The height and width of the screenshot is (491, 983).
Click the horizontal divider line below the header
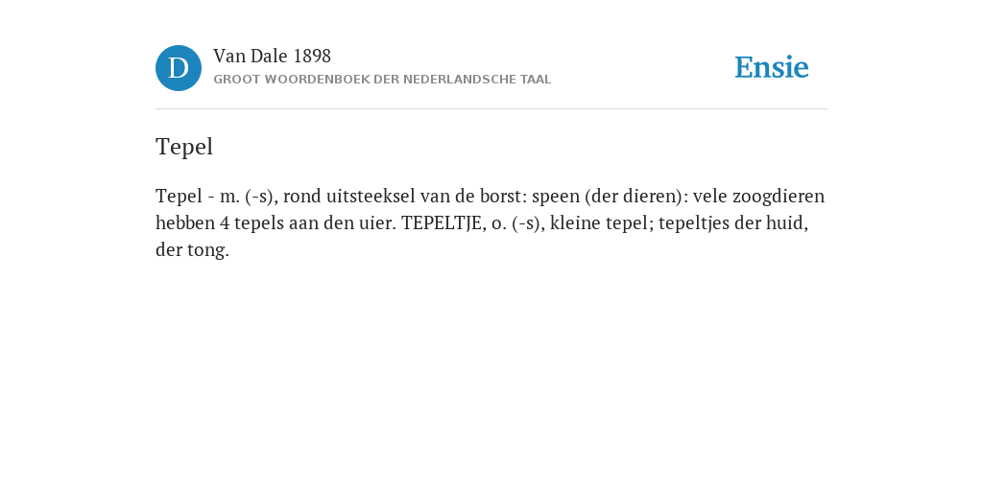491,109
